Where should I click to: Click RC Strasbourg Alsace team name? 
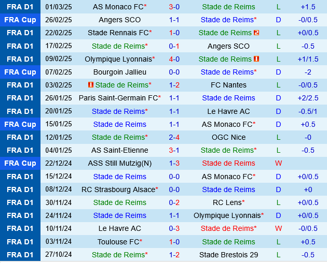pyautogui.click(x=118, y=189)
